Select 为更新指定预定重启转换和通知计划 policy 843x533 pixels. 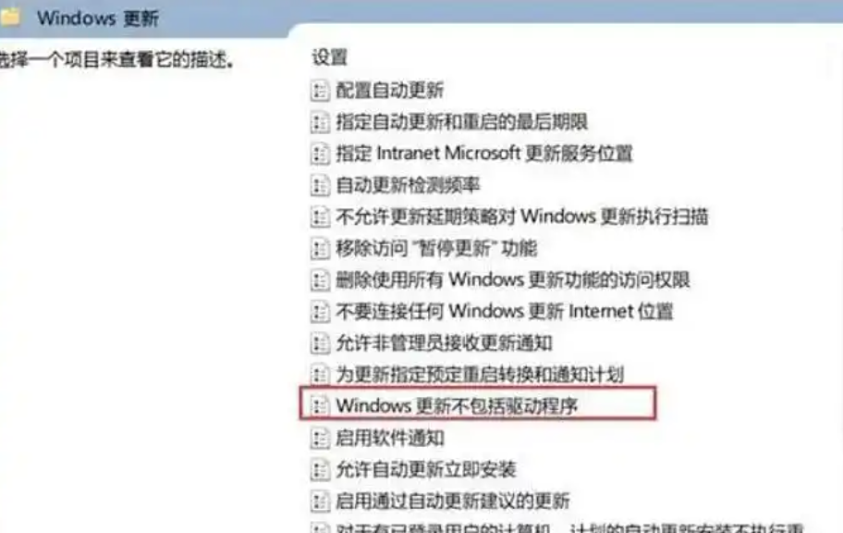[480, 375]
